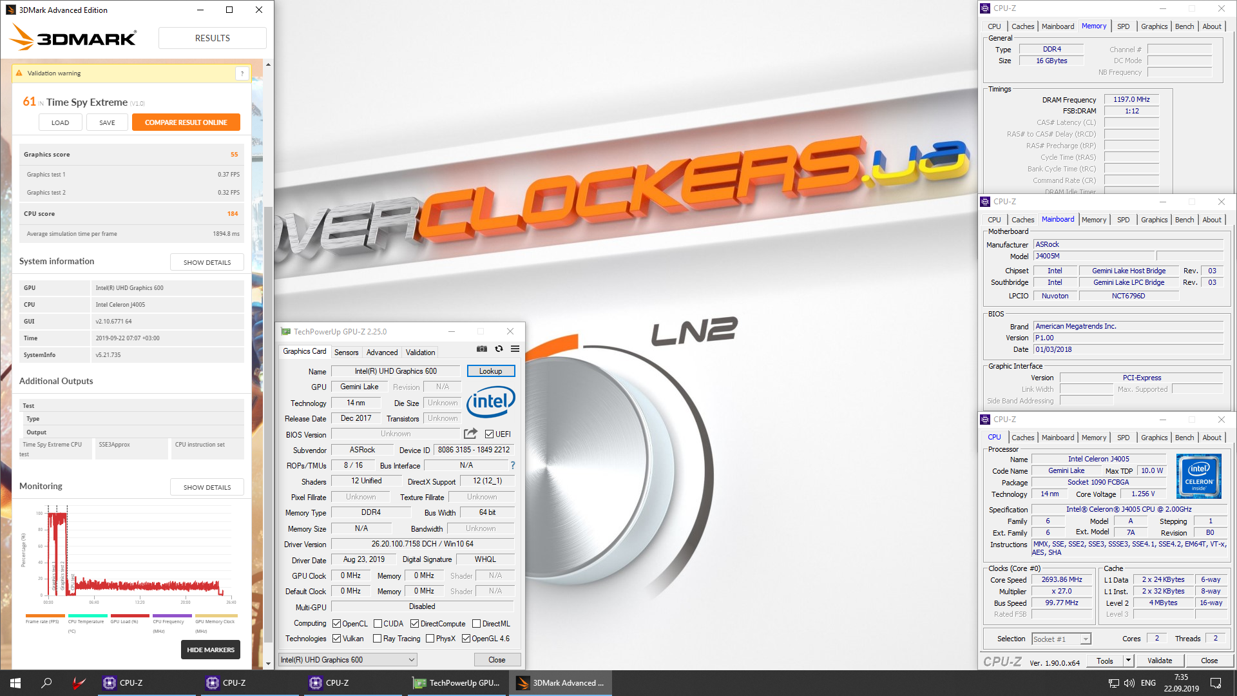1237x696 pixels.
Task: Click Compare Result Online button
Action: click(186, 122)
